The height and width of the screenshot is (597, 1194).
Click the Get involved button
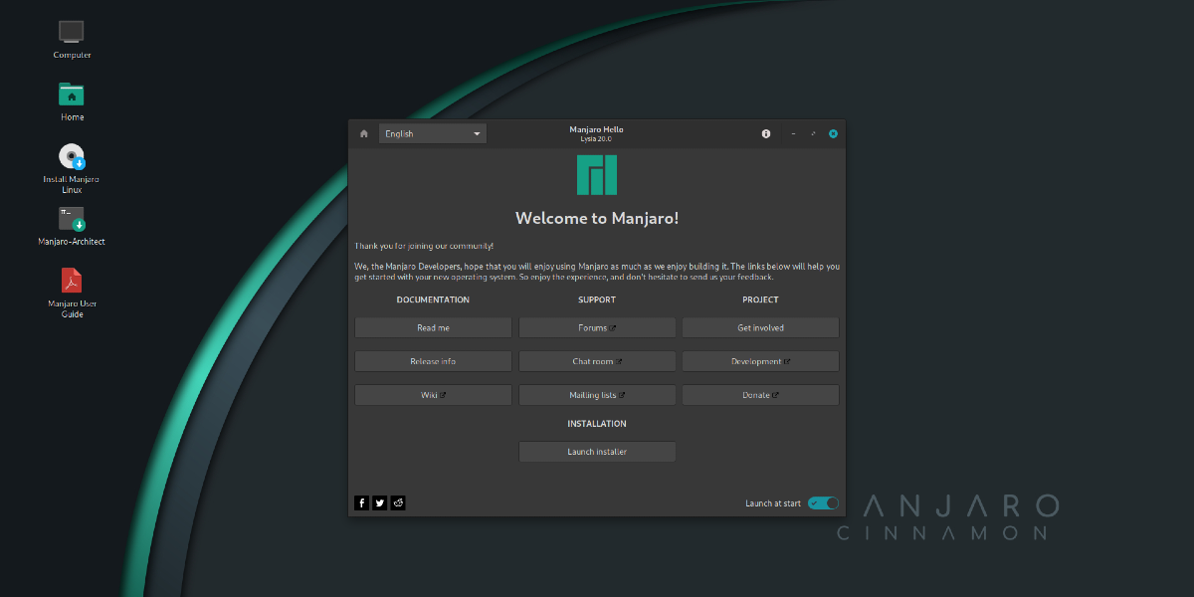pos(760,327)
